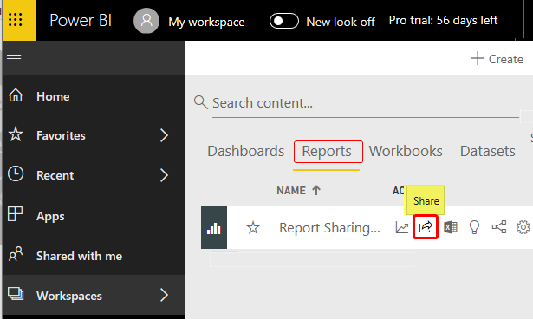Expand the Favorites flyout chevron
The width and height of the screenshot is (533, 320).
[164, 135]
